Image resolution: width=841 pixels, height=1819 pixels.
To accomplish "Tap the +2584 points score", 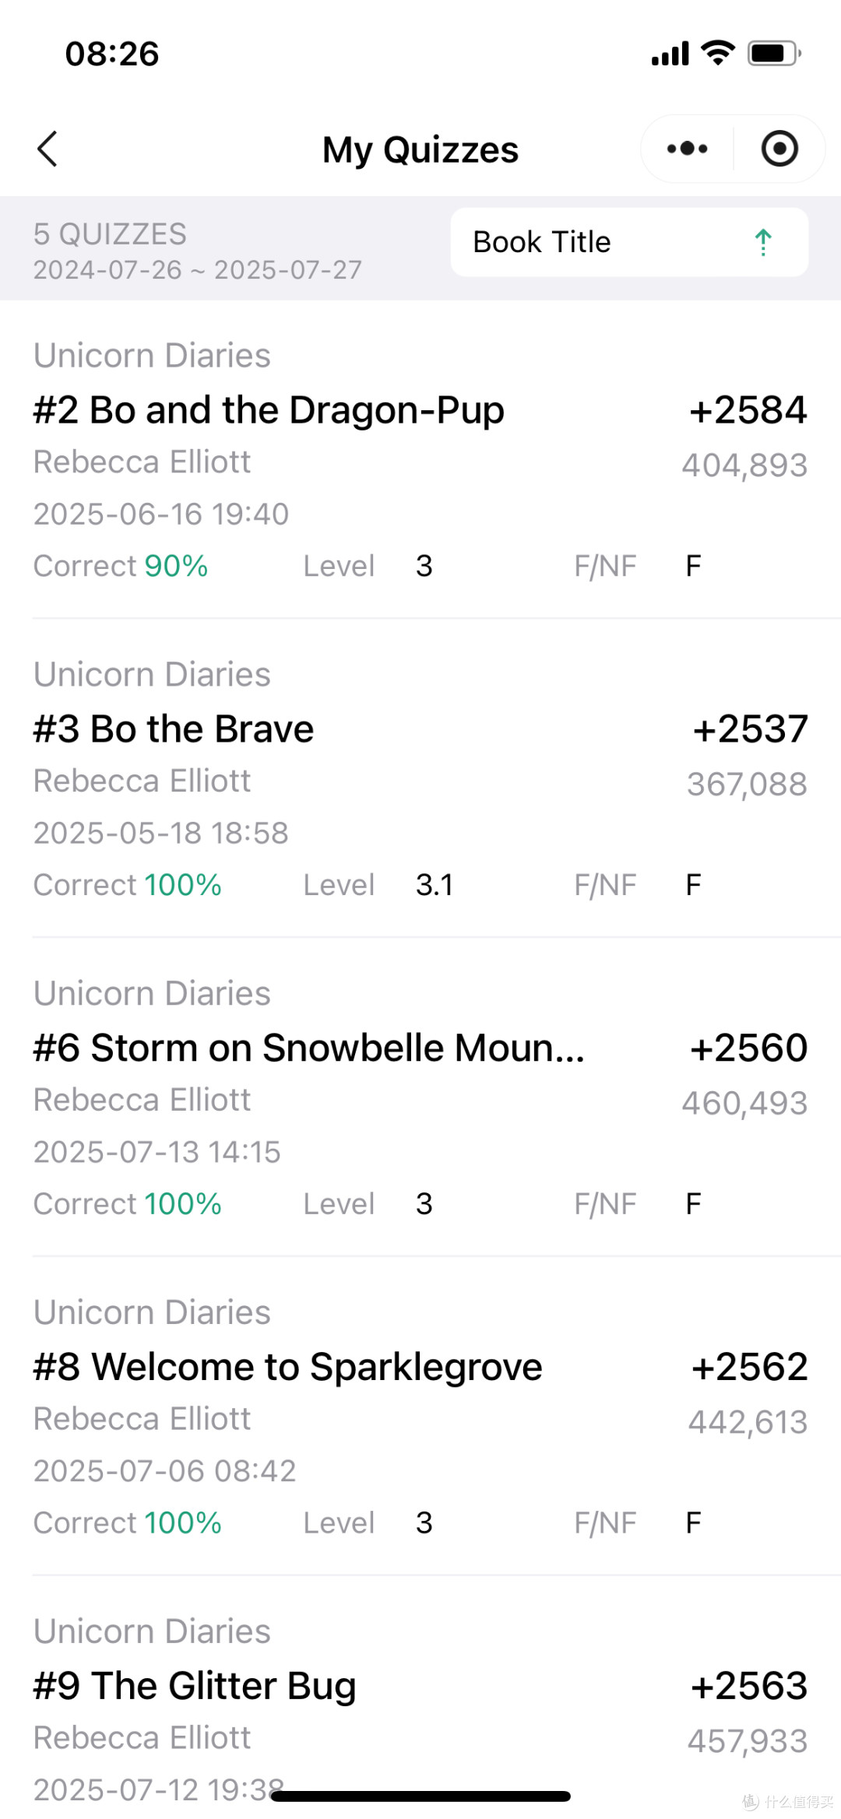I will pos(748,410).
